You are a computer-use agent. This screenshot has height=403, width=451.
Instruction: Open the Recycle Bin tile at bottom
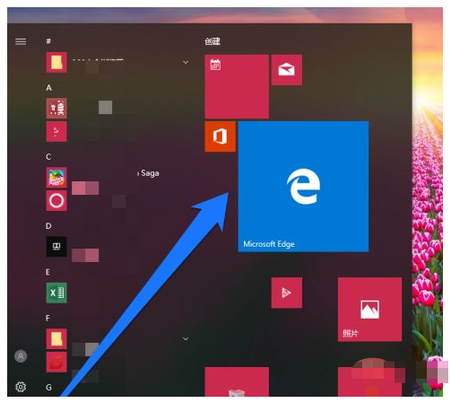coord(237,382)
